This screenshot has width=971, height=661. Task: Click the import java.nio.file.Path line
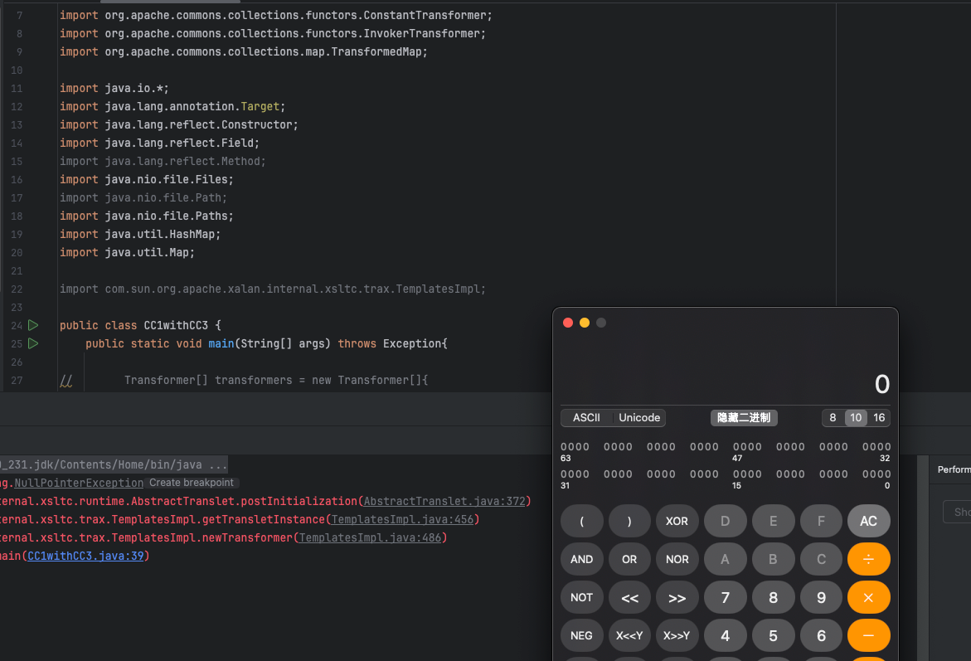(x=143, y=197)
